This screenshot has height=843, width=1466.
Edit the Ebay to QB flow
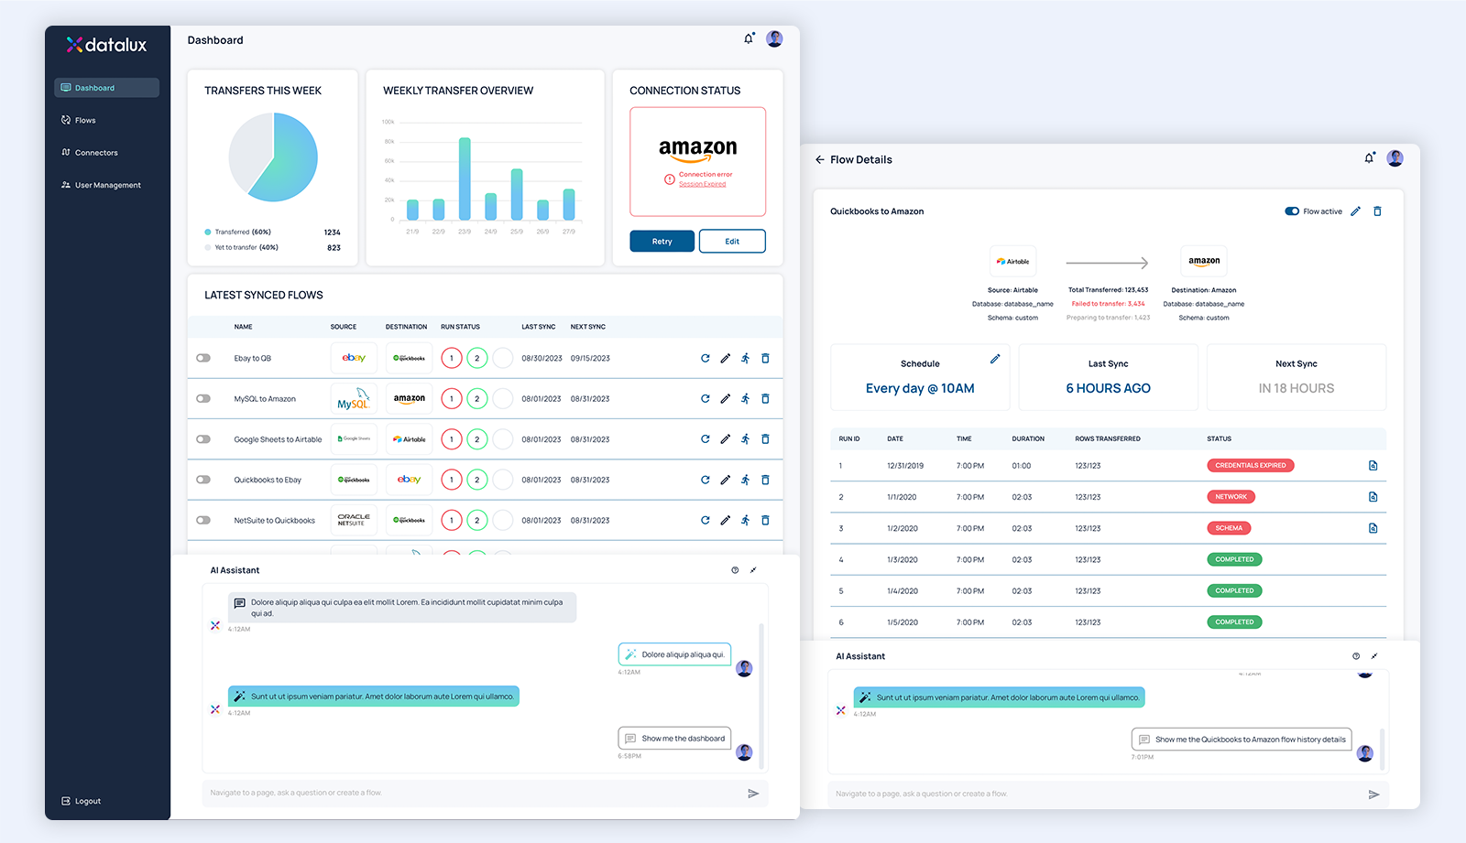click(x=725, y=358)
